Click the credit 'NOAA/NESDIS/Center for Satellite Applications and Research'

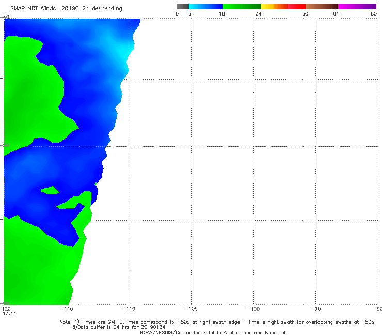tap(213, 332)
